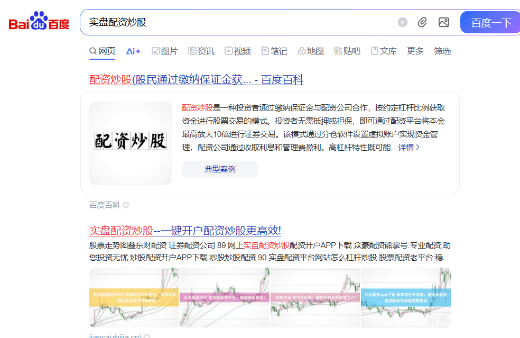Open the 更多 more options dropdown
Viewport: 520px width, 338px height.
pyautogui.click(x=415, y=51)
